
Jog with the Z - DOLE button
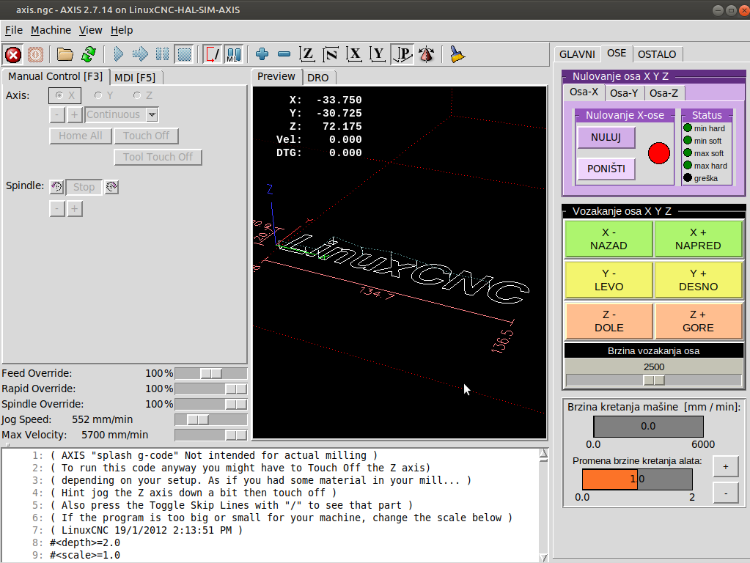click(x=609, y=321)
